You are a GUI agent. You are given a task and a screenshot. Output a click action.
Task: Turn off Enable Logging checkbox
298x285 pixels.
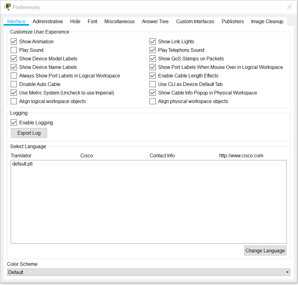14,123
